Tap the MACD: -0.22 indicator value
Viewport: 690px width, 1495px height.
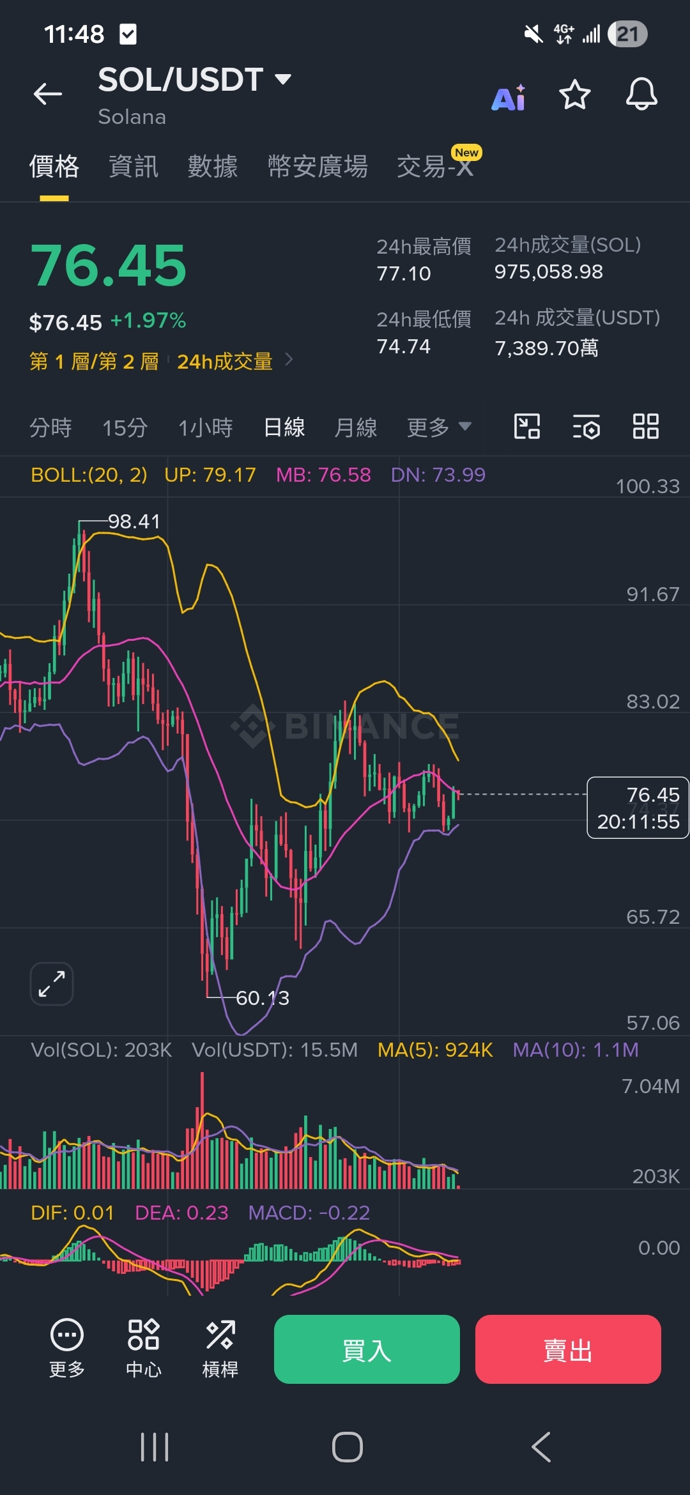309,1213
